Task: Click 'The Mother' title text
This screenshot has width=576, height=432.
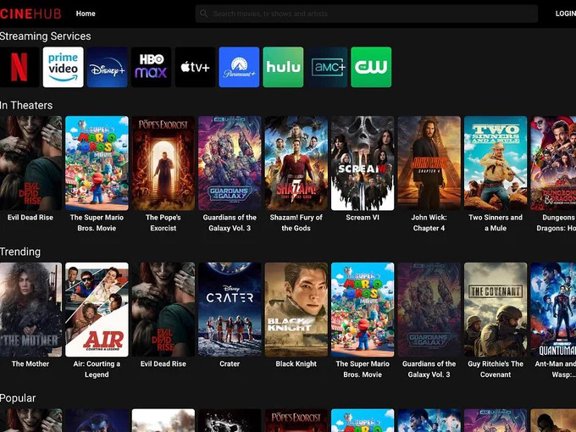Action: pyautogui.click(x=30, y=363)
